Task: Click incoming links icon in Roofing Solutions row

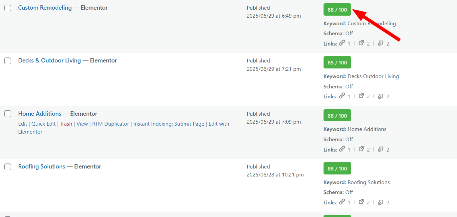Action: click(x=381, y=202)
